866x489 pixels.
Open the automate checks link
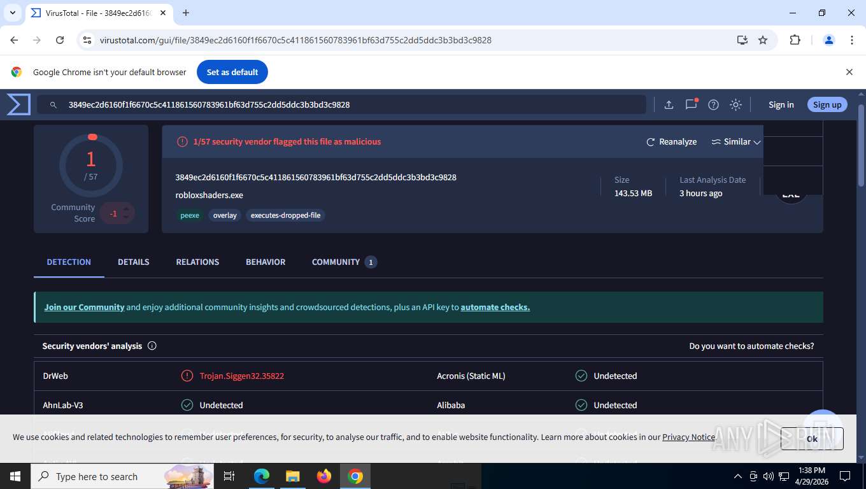[x=495, y=307]
